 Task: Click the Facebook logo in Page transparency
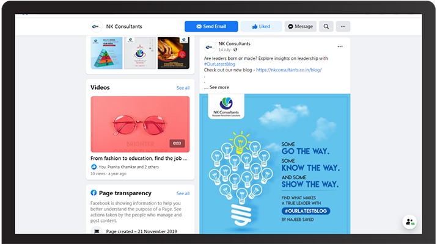pos(94,193)
